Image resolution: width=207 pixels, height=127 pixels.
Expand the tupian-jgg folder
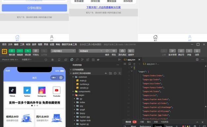(85, 117)
